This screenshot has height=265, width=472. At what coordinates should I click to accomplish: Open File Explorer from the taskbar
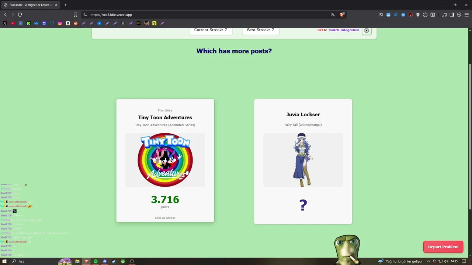click(x=77, y=261)
